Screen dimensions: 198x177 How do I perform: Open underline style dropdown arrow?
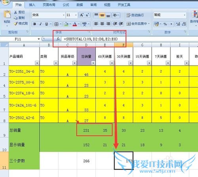point(51,24)
